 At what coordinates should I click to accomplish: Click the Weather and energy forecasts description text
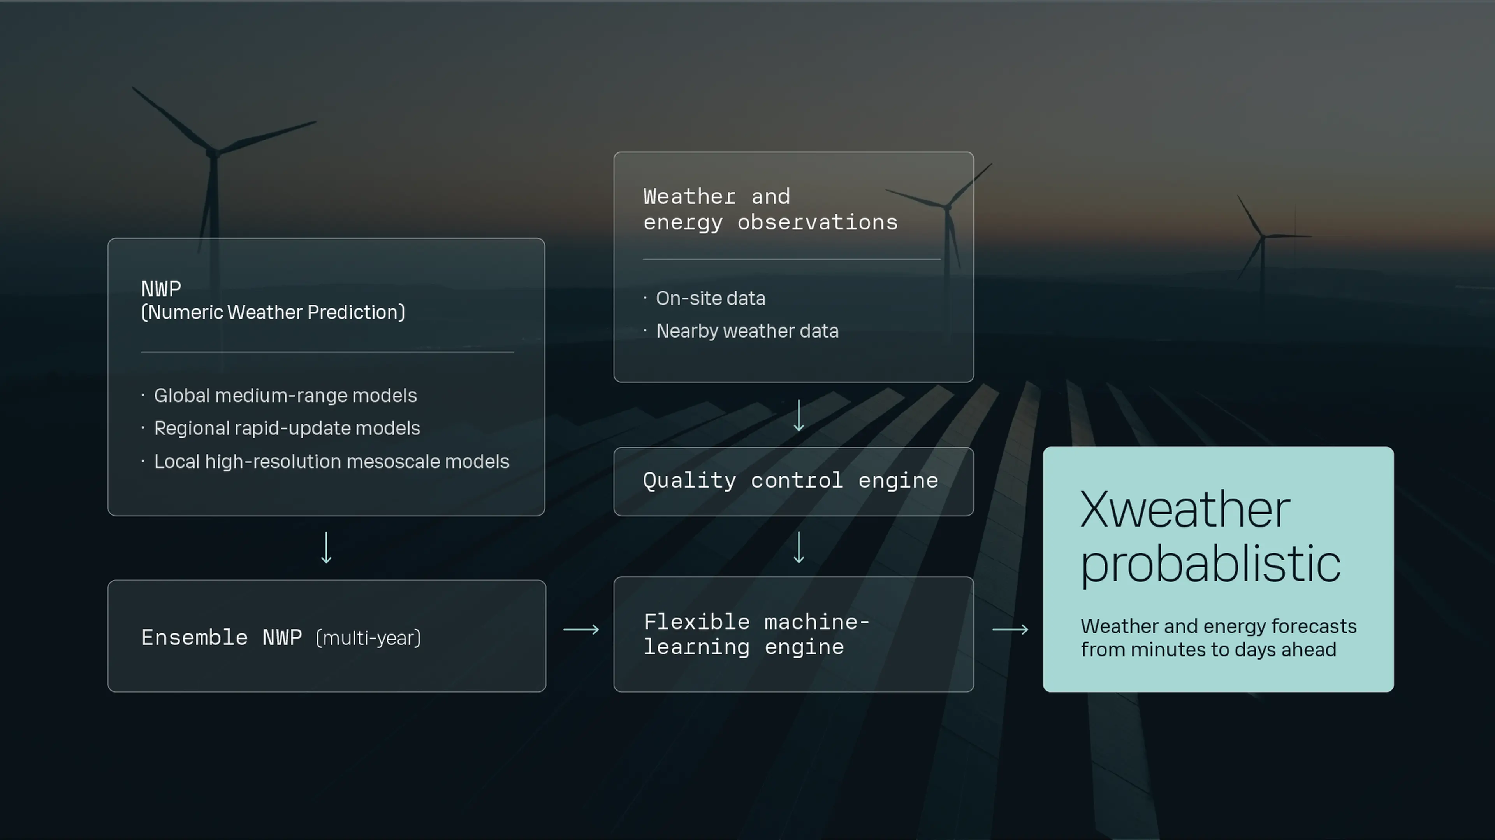coord(1219,638)
